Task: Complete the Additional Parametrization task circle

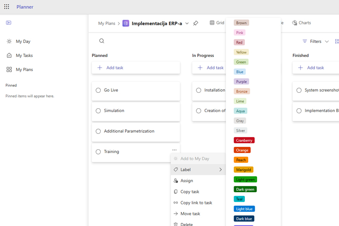Action: pyautogui.click(x=98, y=131)
